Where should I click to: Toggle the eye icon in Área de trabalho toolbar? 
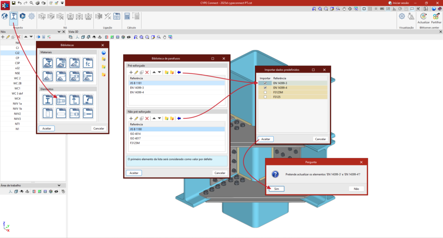[56, 191]
